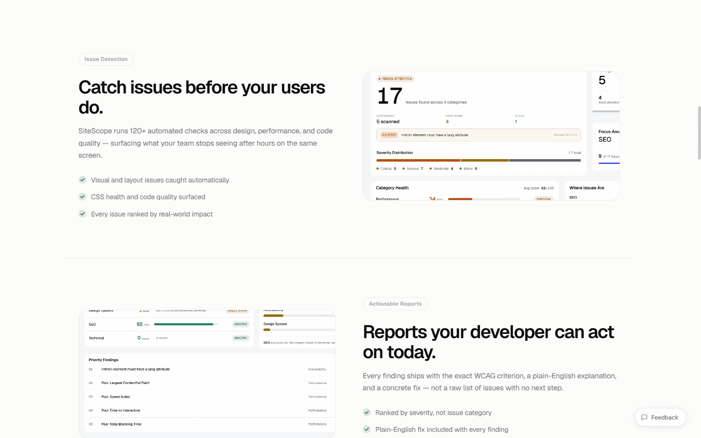This screenshot has width=701, height=438.
Task: Click the page's vertical scrollbar thumb
Action: [699, 133]
